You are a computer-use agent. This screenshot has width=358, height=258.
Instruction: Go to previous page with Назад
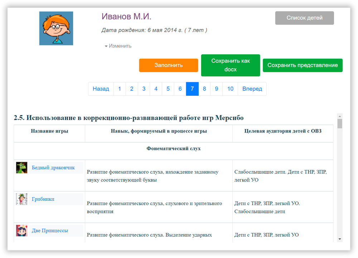pos(101,89)
